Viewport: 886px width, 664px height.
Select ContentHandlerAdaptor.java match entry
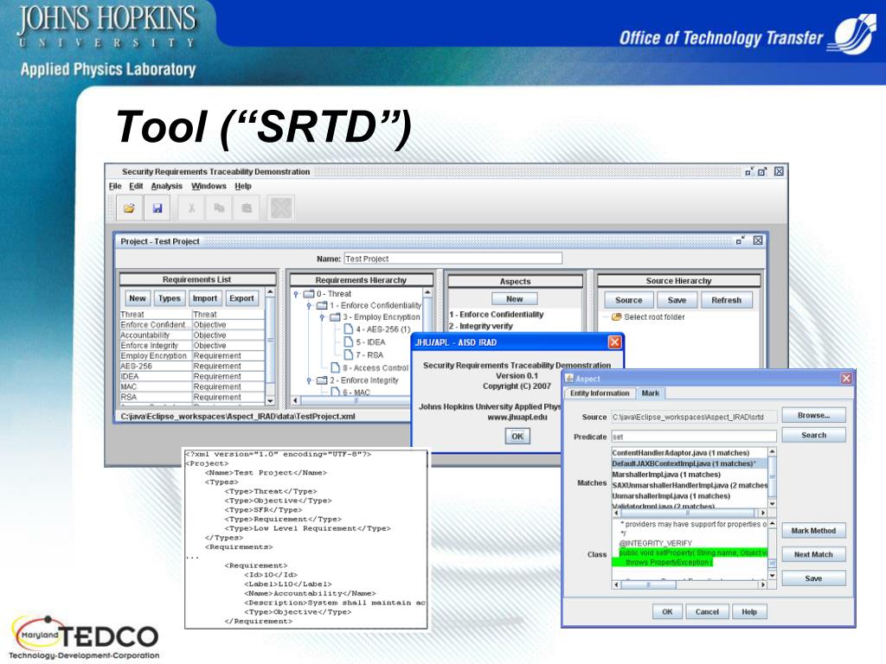pyautogui.click(x=690, y=453)
